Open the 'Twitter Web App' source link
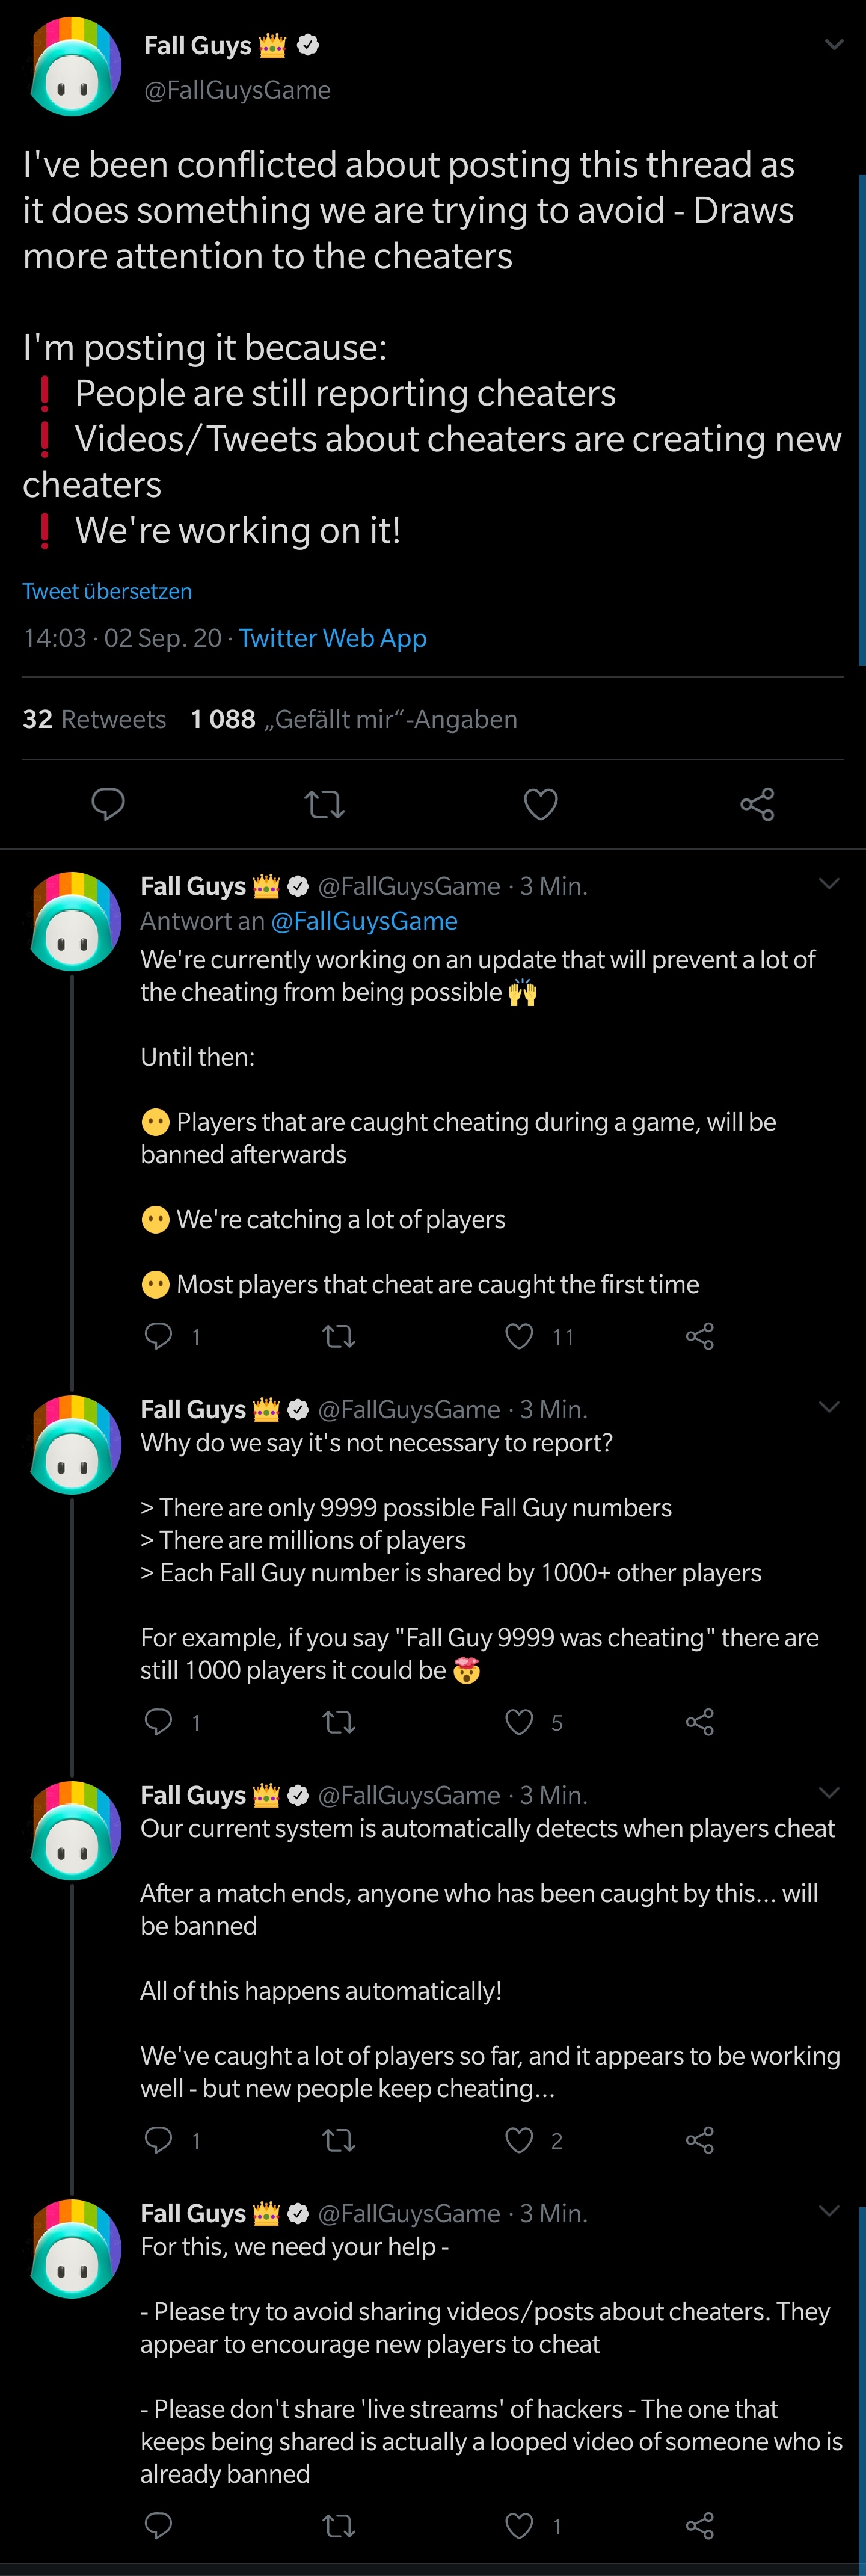 [x=333, y=638]
